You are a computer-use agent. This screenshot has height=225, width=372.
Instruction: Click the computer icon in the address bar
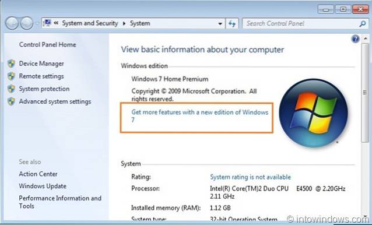[48, 23]
